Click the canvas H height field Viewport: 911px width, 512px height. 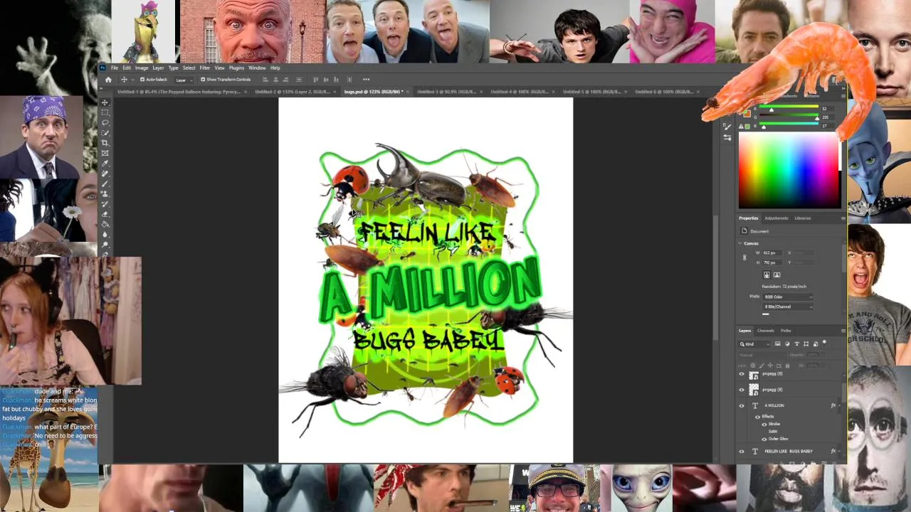pyautogui.click(x=772, y=262)
